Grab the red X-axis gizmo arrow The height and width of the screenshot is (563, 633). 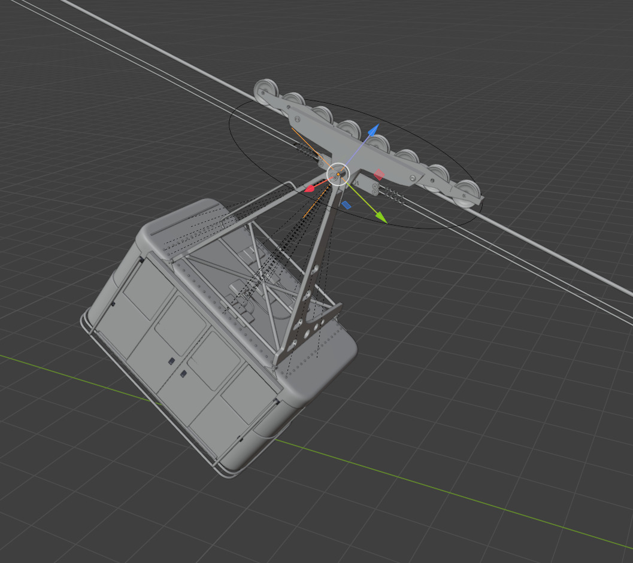[310, 188]
